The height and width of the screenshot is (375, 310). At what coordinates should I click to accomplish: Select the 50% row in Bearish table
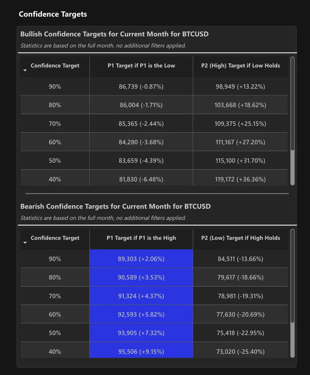pos(55,333)
